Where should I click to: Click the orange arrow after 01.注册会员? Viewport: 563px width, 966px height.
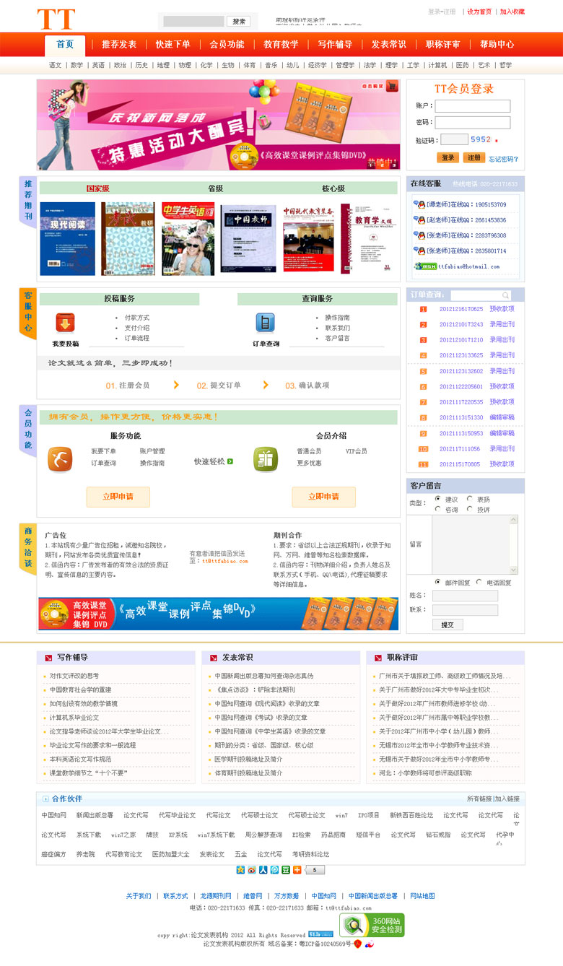[x=176, y=385]
